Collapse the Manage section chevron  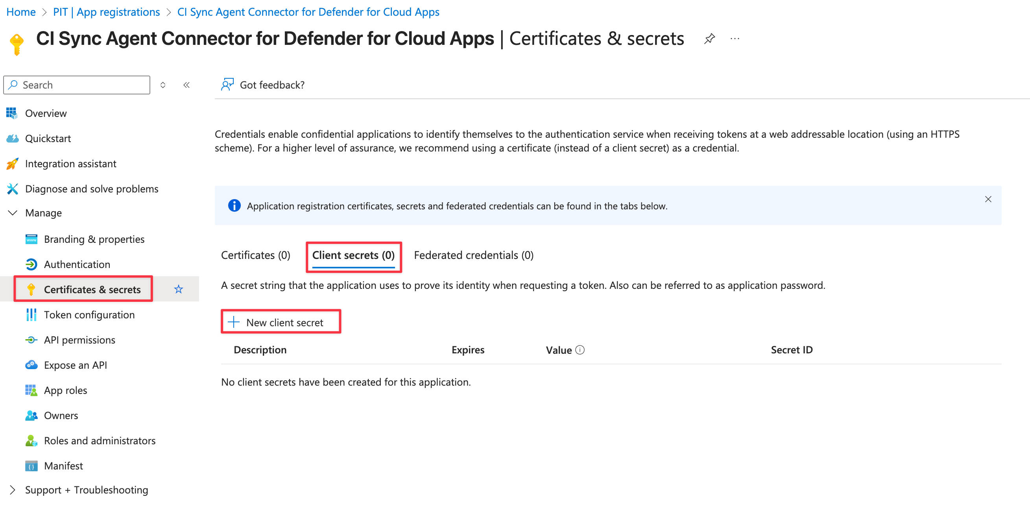(x=13, y=213)
